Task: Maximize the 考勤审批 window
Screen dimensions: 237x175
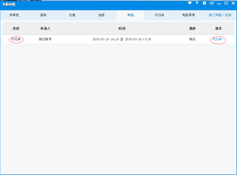Action: 226,3
